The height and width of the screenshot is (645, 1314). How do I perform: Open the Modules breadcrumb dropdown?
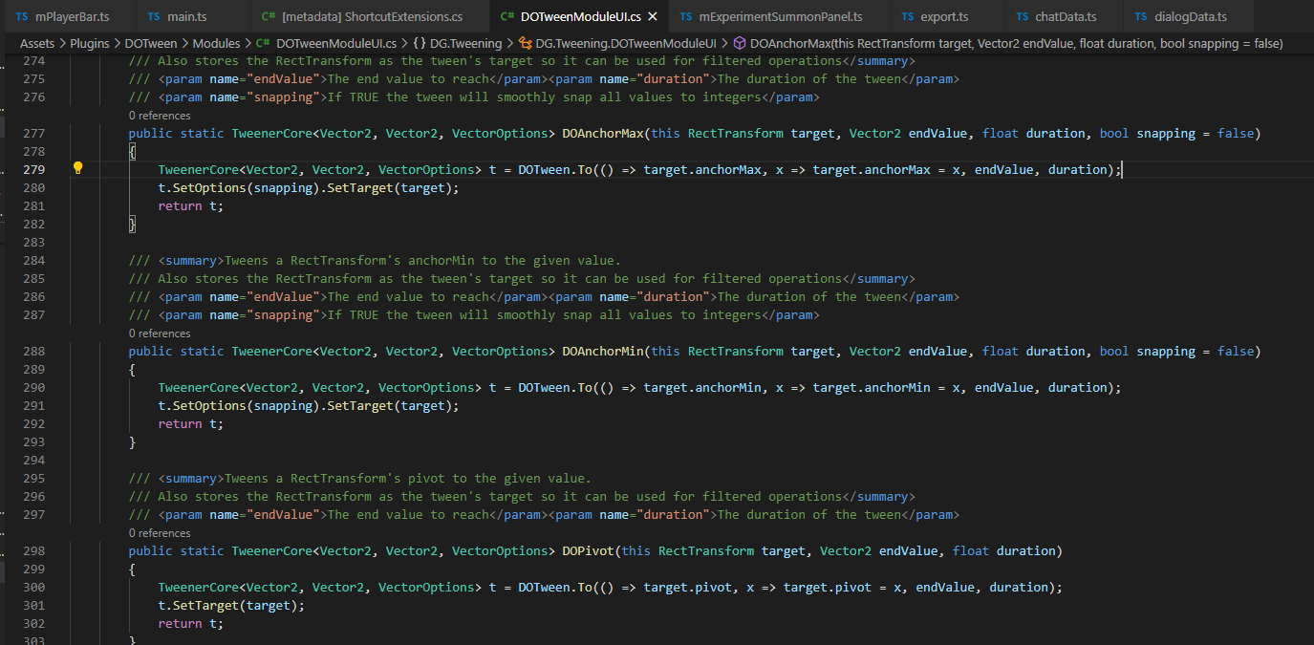[216, 43]
